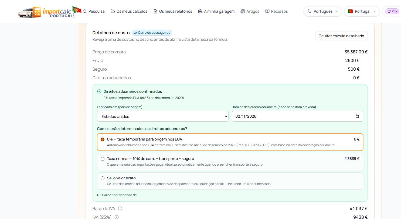Click the car icon in Carro de passageiros badge
Image resolution: width=401 pixels, height=219 pixels.
click(135, 33)
